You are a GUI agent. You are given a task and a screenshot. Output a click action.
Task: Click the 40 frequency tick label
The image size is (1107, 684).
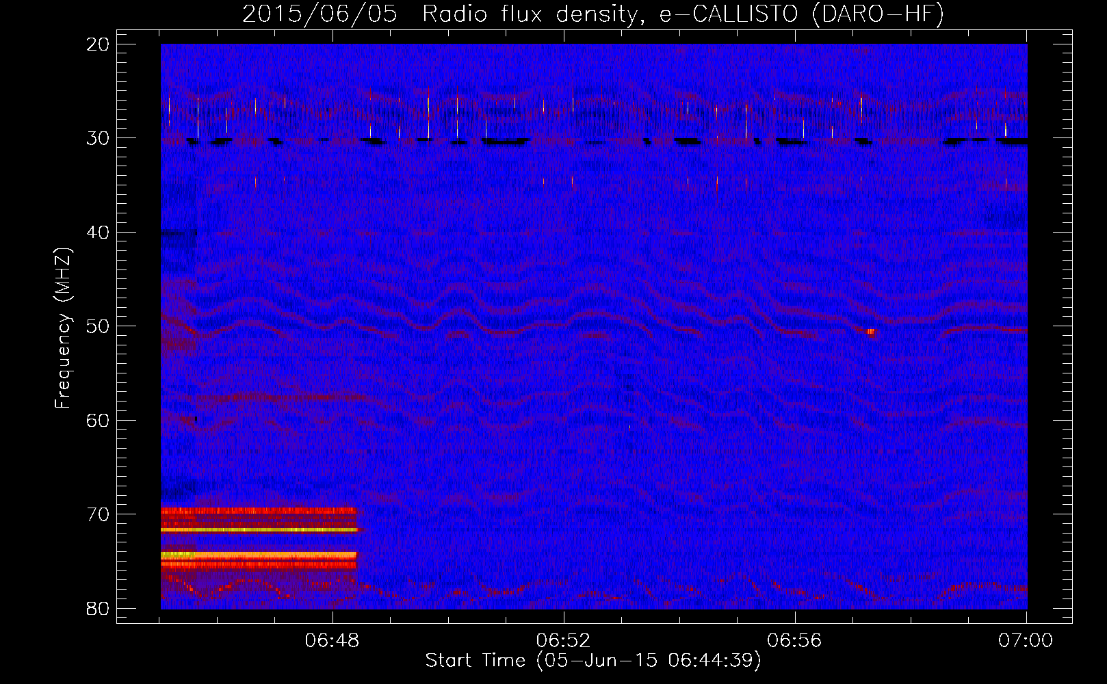(x=99, y=233)
